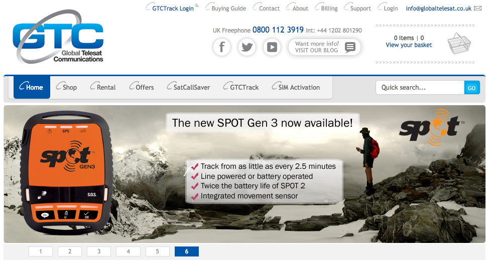The image size is (489, 262).
Task: Open the GTC Facebook page icon
Action: point(222,47)
